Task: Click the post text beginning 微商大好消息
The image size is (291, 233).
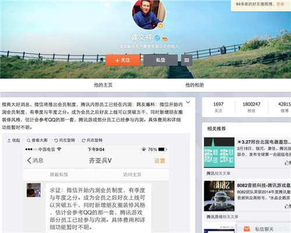Action: coord(93,116)
